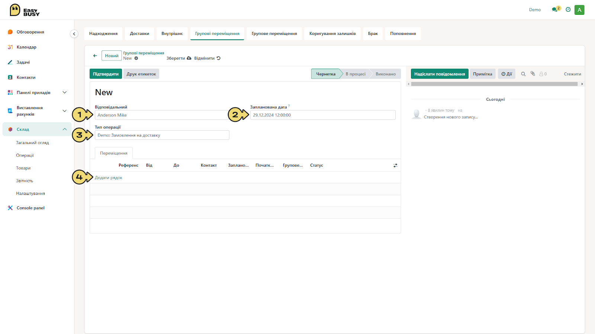Show followers count icon
The width and height of the screenshot is (595, 334).
[x=543, y=74]
